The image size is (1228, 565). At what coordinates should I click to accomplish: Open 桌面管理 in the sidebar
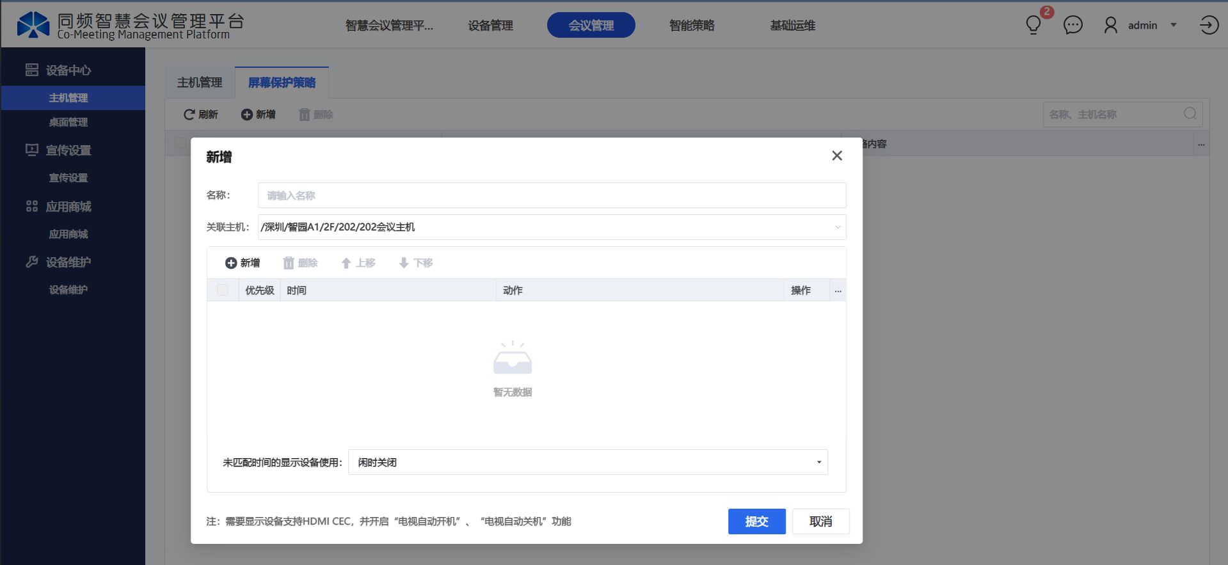coord(68,122)
